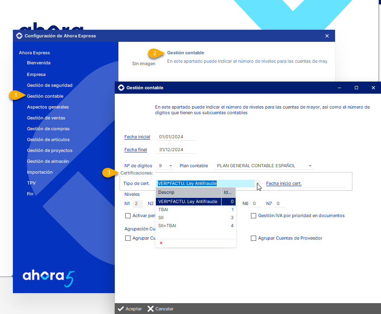Click the Aceptar checkmark icon
Image resolution: width=381 pixels, height=314 pixels.
tap(120, 309)
